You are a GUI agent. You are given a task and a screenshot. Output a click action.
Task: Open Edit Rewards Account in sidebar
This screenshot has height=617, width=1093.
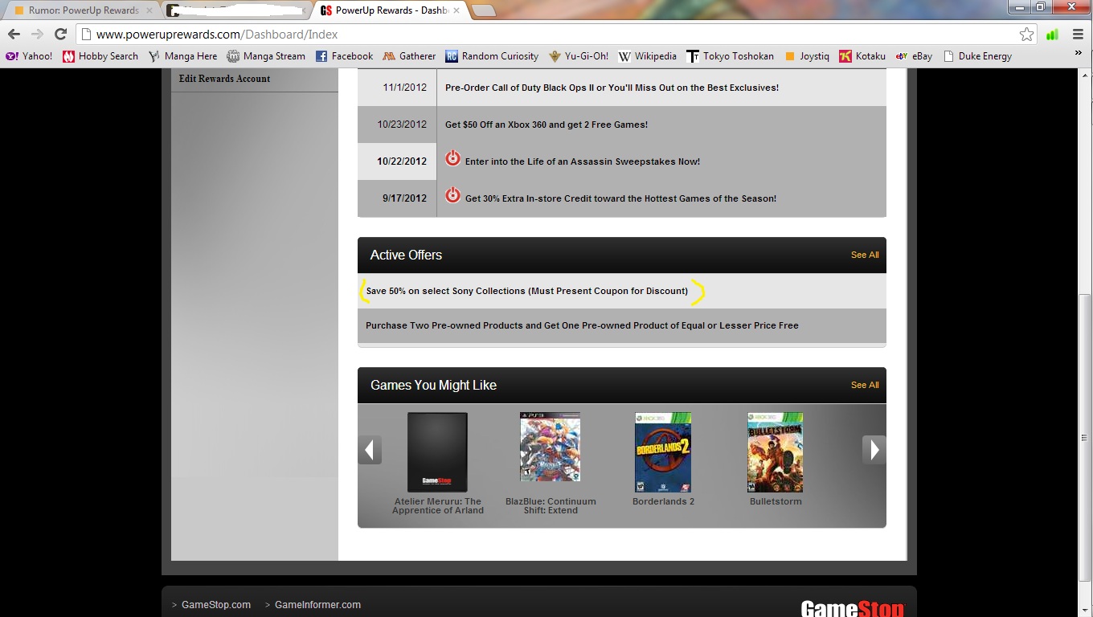(x=224, y=79)
